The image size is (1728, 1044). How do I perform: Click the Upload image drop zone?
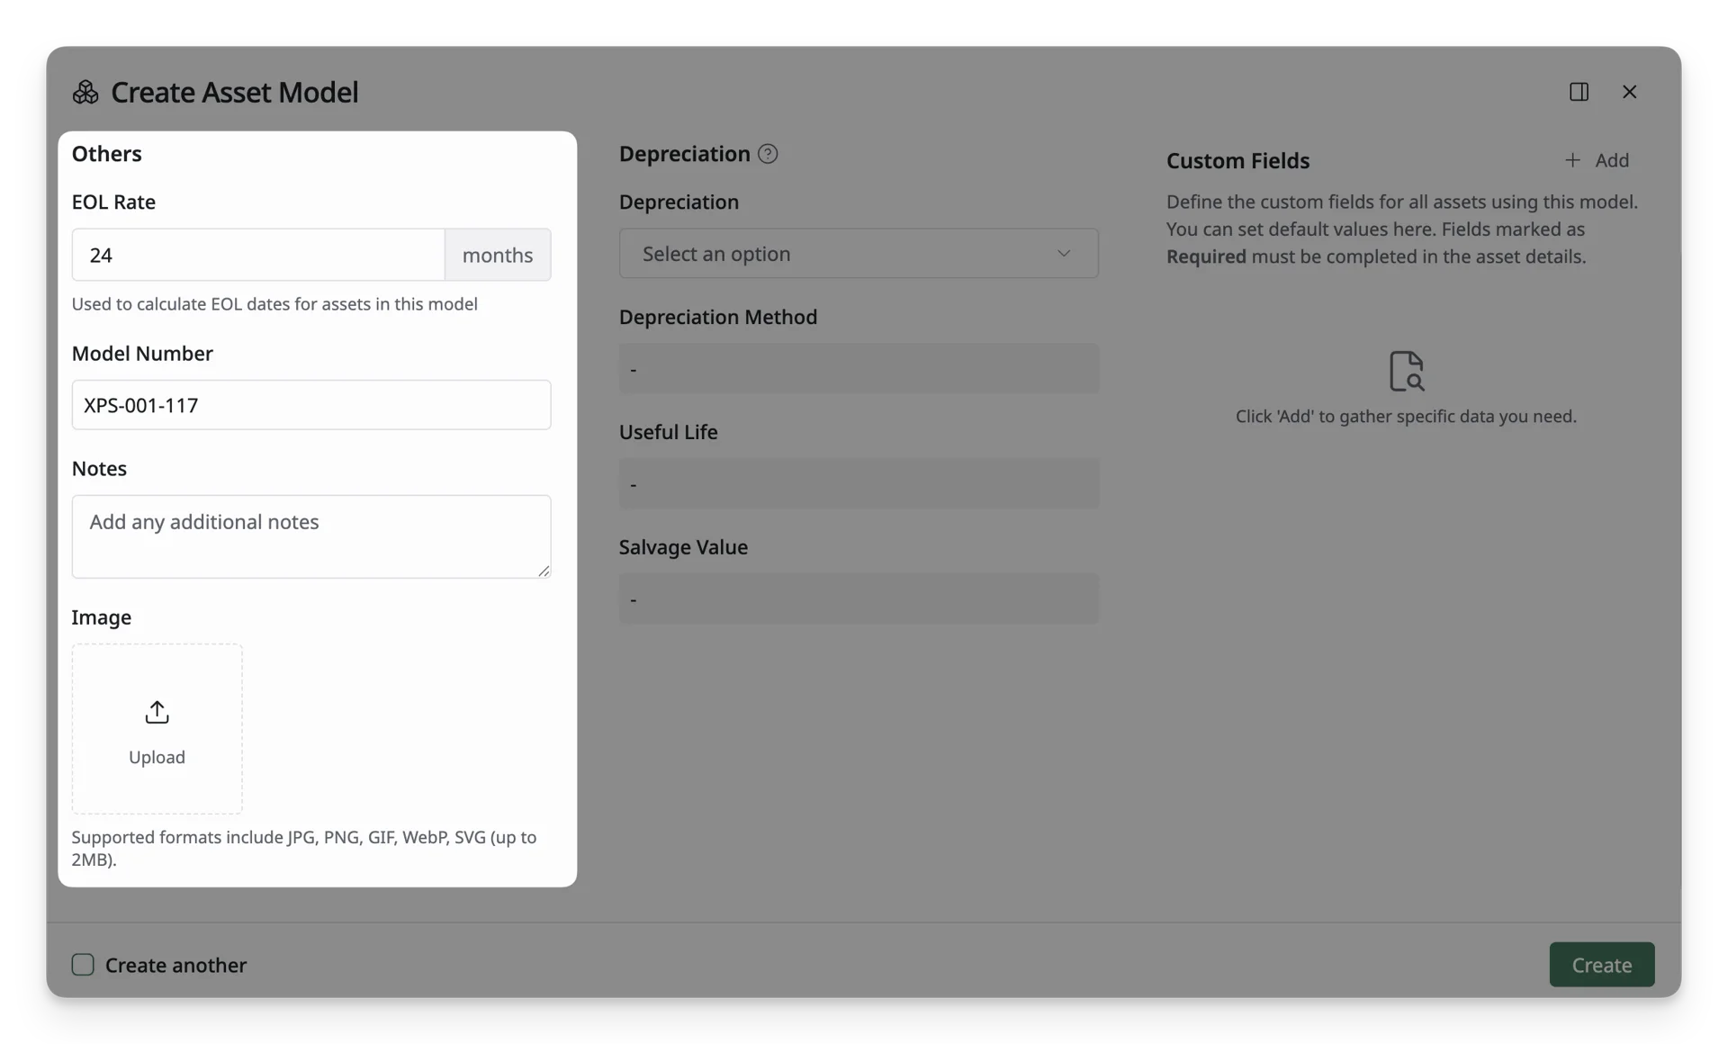click(x=157, y=729)
